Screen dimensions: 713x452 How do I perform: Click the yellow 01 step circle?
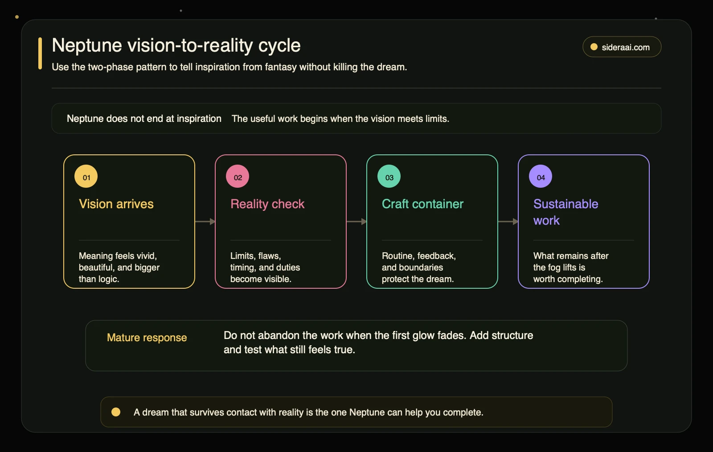click(x=86, y=177)
